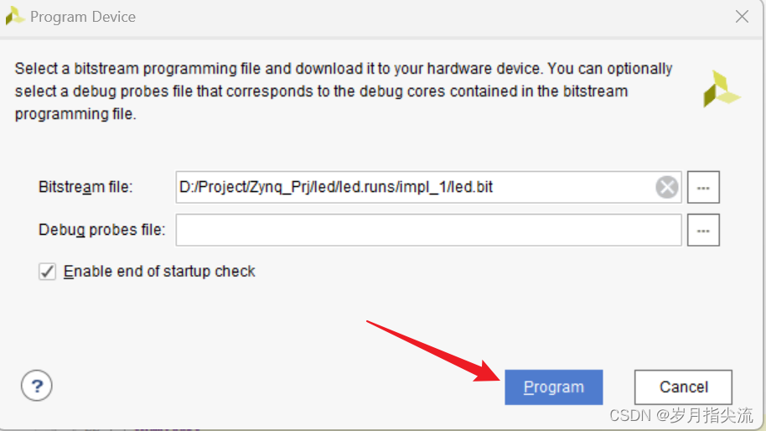This screenshot has height=431, width=766.
Task: Open help via the question mark icon
Action: tap(37, 387)
